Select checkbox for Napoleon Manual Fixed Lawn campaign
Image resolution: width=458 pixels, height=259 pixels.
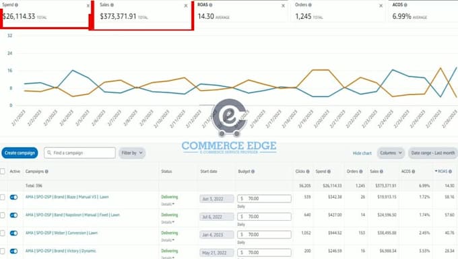click(3, 215)
